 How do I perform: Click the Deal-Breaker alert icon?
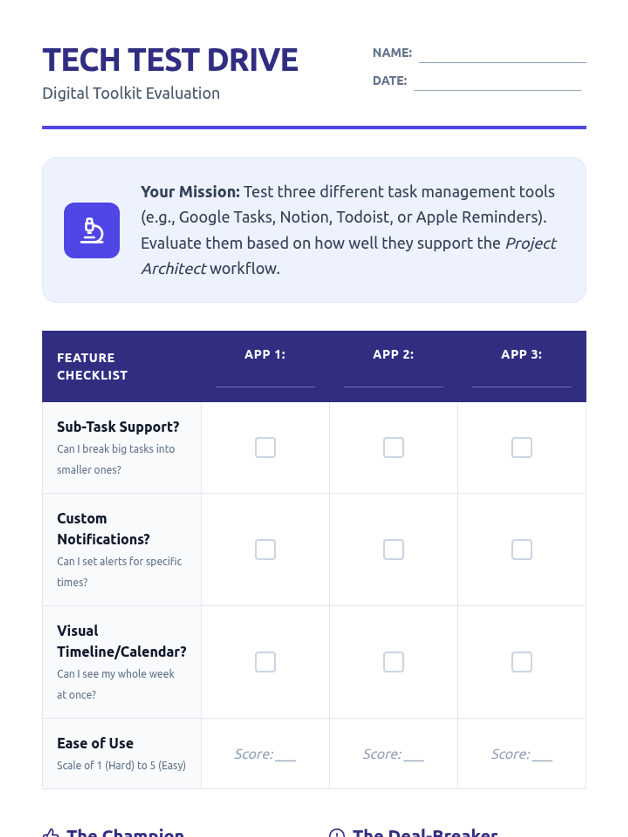[x=337, y=833]
